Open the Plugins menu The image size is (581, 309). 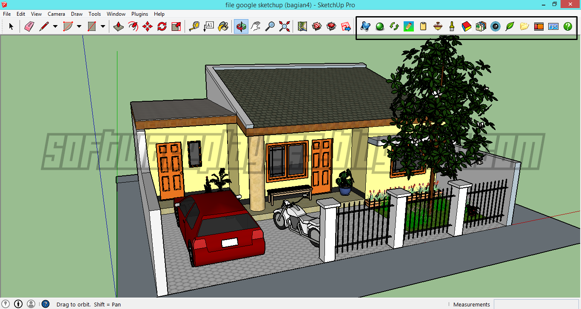click(x=140, y=14)
